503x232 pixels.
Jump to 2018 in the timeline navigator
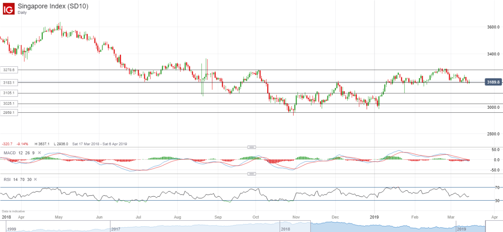(286, 229)
